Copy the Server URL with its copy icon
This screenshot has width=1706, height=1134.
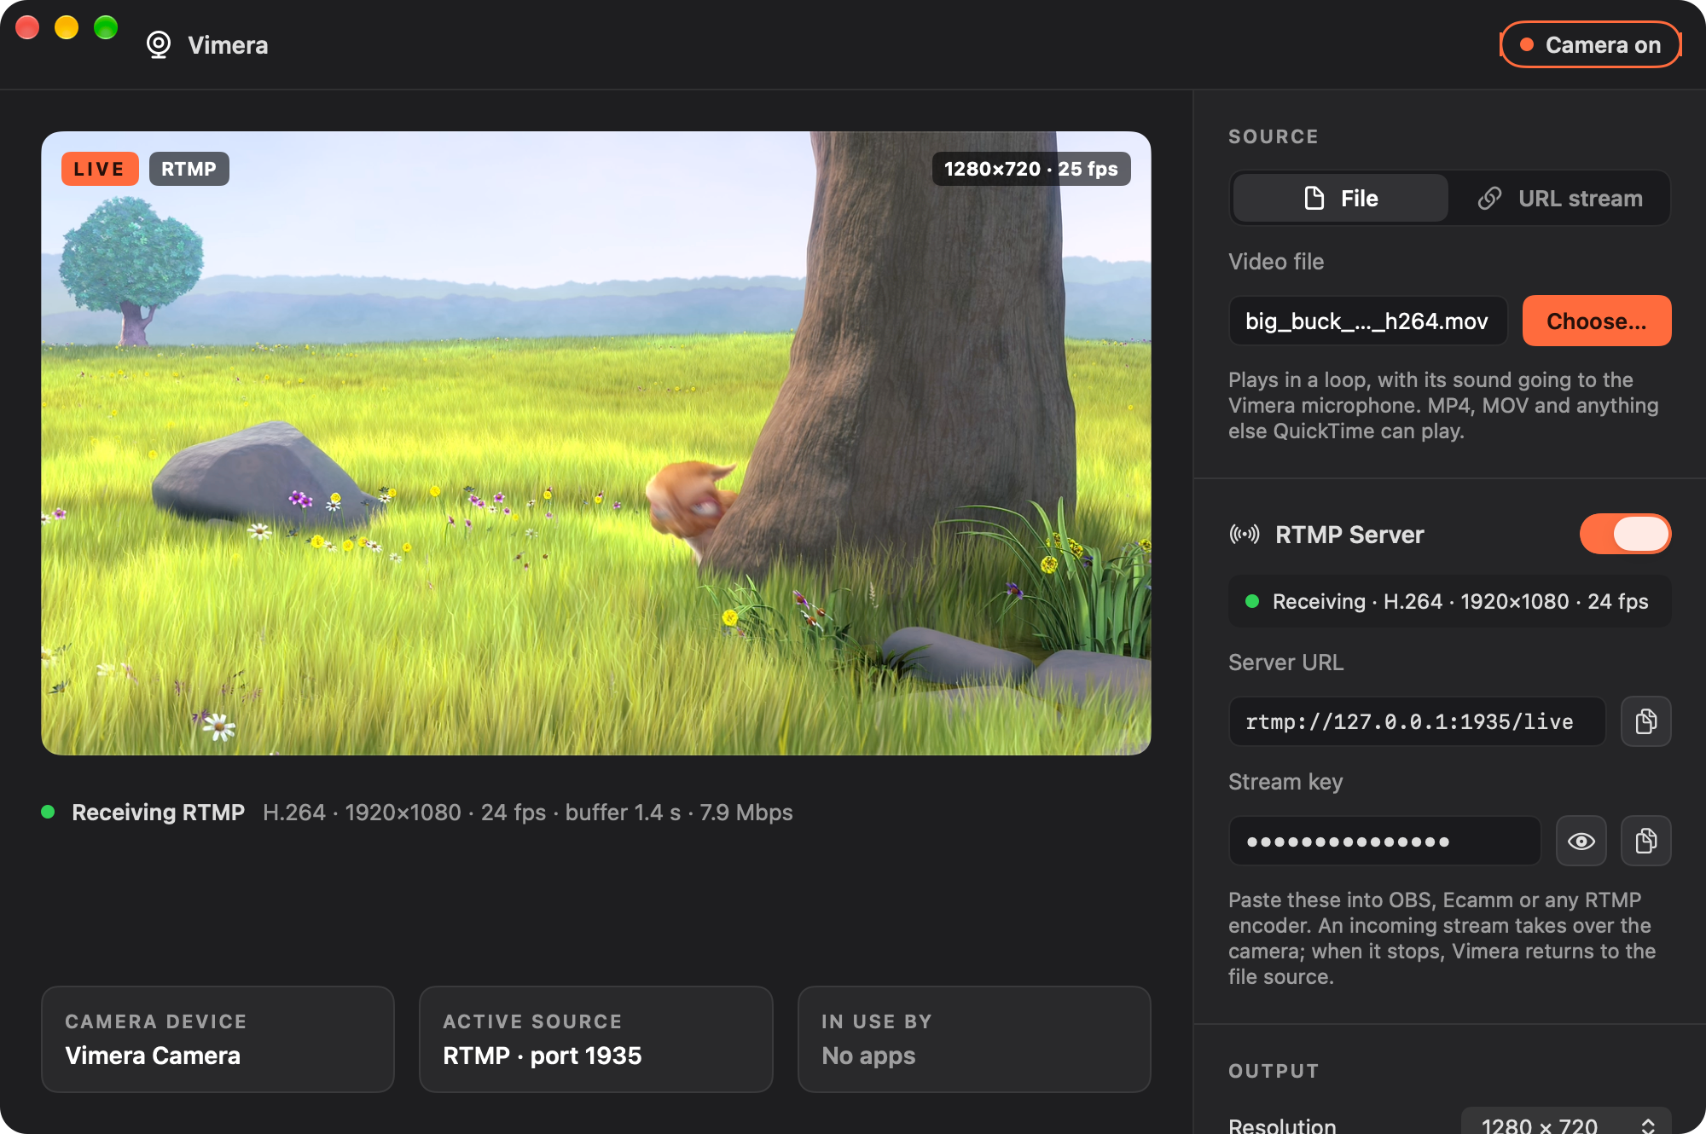(1645, 721)
